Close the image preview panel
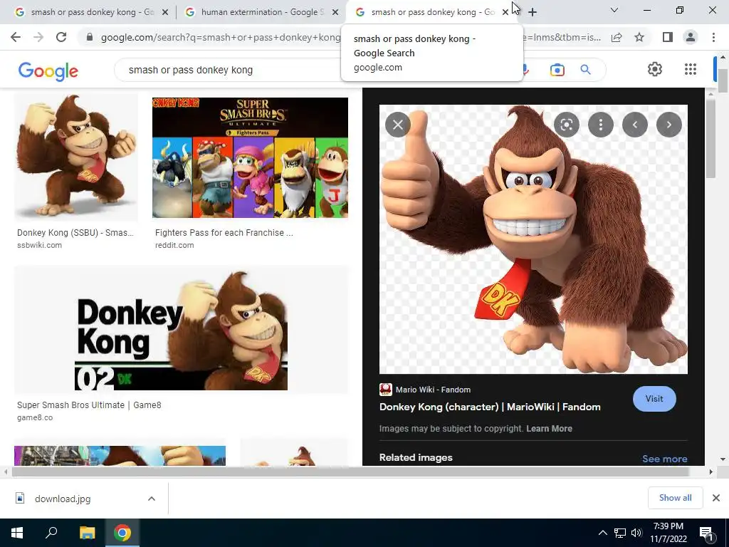 (x=398, y=125)
